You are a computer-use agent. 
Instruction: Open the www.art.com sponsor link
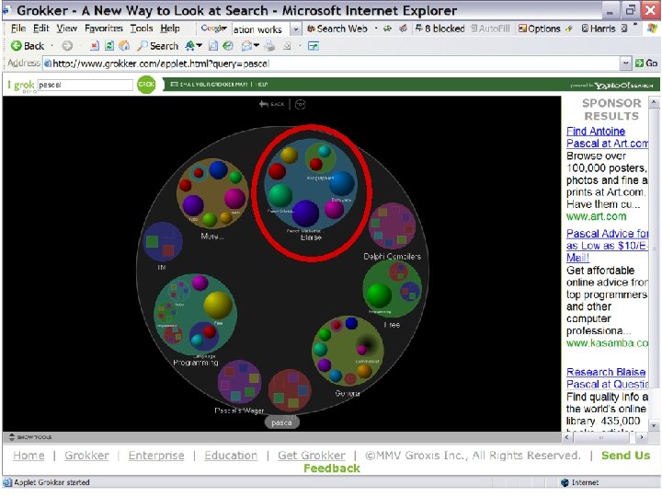click(596, 216)
